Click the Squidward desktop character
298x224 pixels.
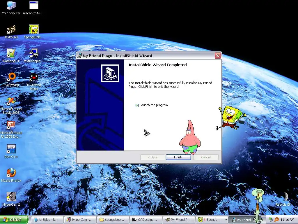(x=258, y=206)
